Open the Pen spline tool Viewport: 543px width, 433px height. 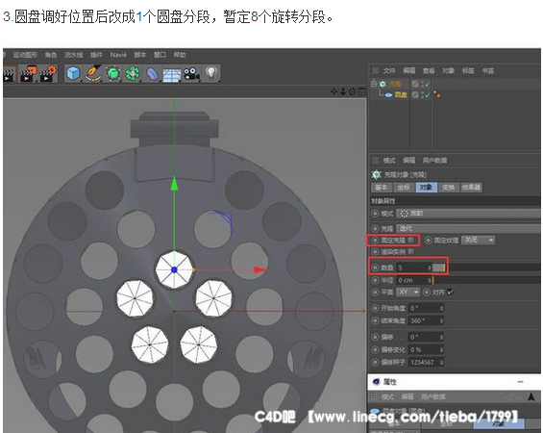[93, 74]
